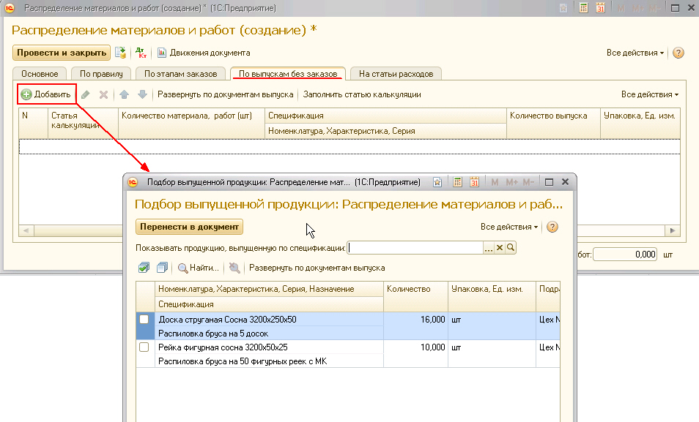This screenshot has height=422, width=699.
Task: Click the post document icon beside Провести и закрыть
Action: [120, 53]
